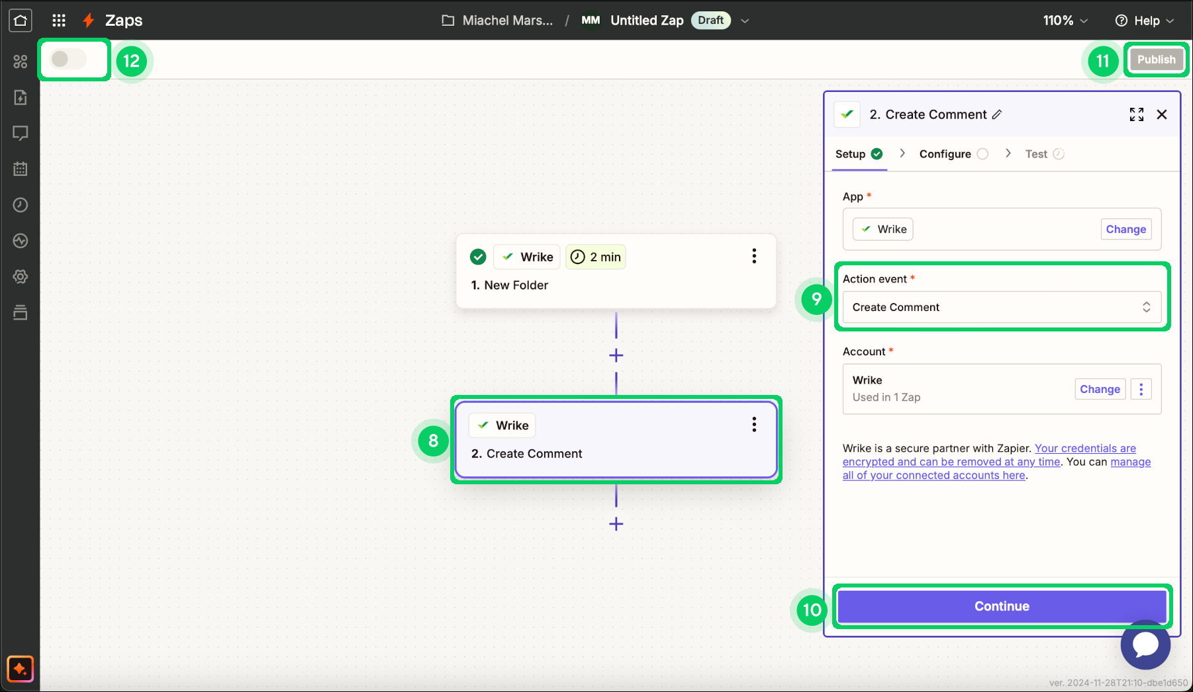The height and width of the screenshot is (692, 1193).
Task: Open the apps grid launcher
Action: tap(59, 21)
